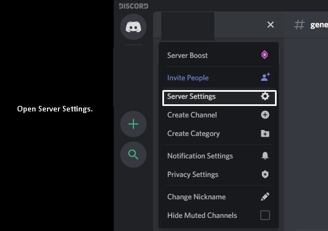Click the Create Channel plus-circle icon
Screen dimensions: 328x231
click(x=265, y=115)
